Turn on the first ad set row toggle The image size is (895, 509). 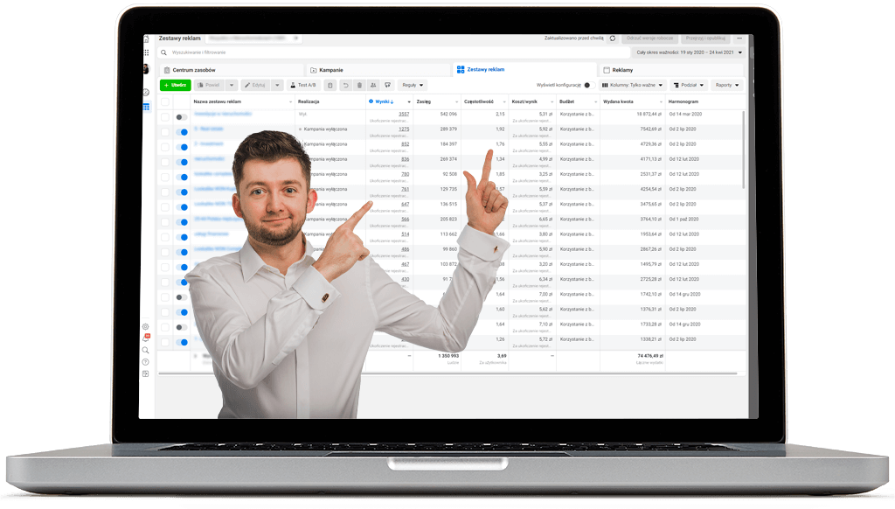182,116
